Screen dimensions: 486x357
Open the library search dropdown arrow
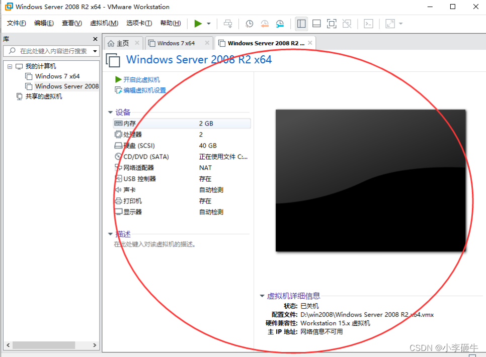click(95, 51)
